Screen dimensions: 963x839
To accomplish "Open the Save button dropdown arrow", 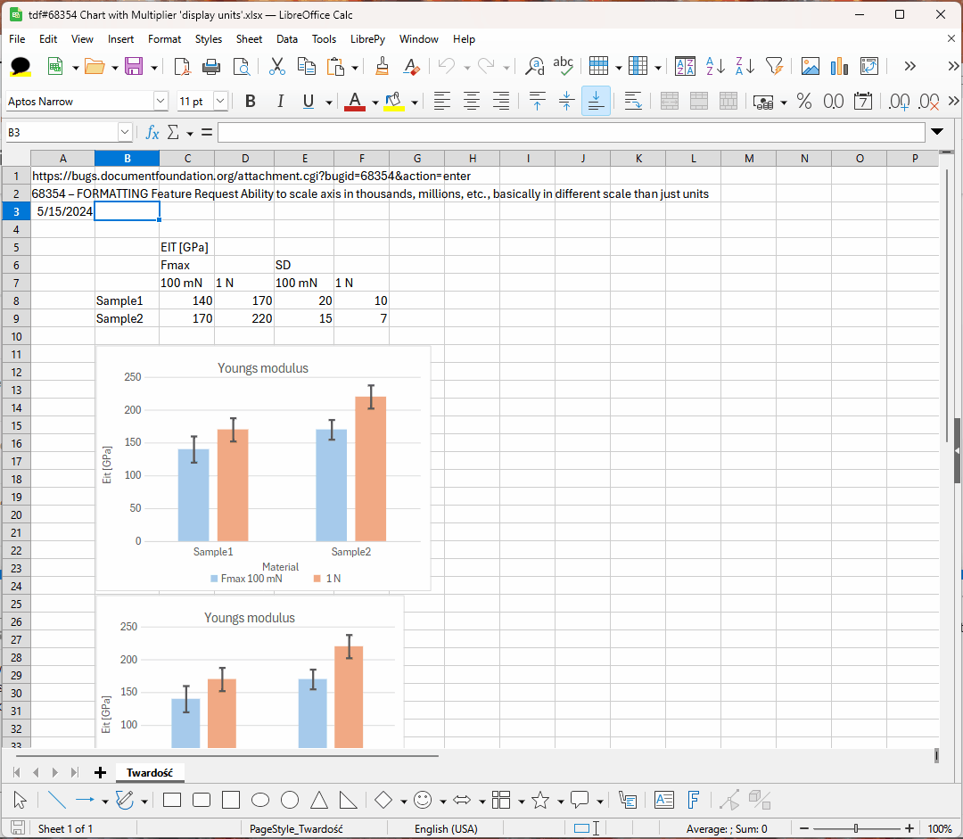I will click(x=153, y=67).
